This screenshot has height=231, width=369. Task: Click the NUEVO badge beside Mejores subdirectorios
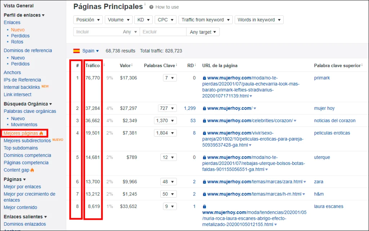click(x=58, y=140)
